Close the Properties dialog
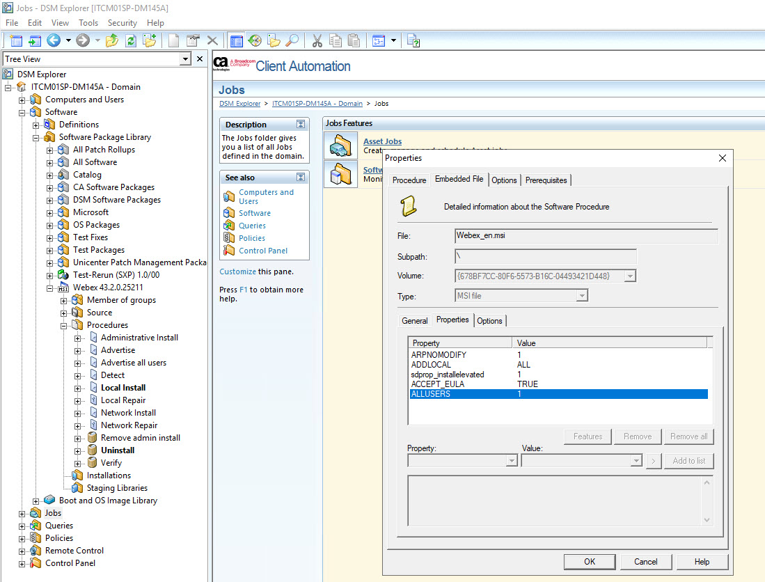 click(723, 158)
